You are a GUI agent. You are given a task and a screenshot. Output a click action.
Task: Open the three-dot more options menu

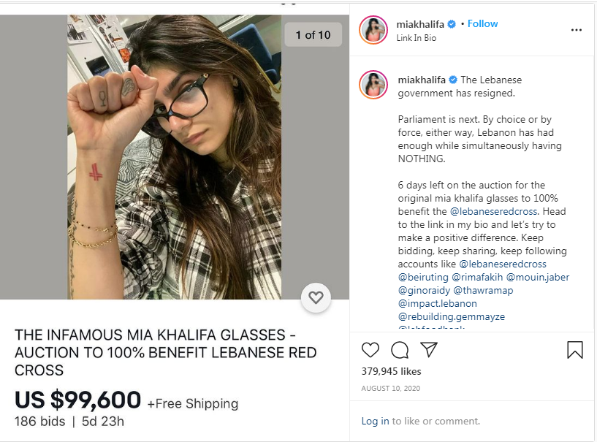577,30
